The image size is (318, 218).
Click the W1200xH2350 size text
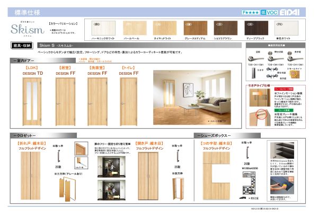(250, 168)
